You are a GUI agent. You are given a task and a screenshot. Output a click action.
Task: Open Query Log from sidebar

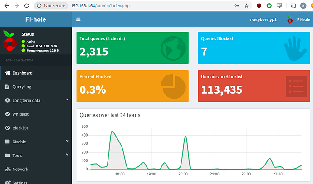pos(21,86)
